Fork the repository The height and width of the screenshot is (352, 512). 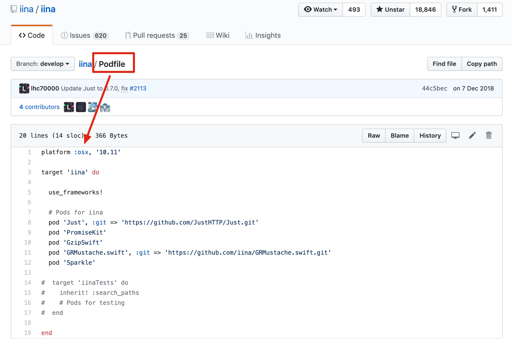pyautogui.click(x=462, y=10)
